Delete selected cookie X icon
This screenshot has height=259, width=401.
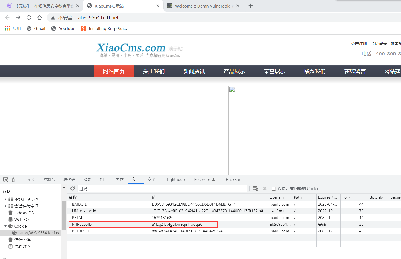point(265,188)
